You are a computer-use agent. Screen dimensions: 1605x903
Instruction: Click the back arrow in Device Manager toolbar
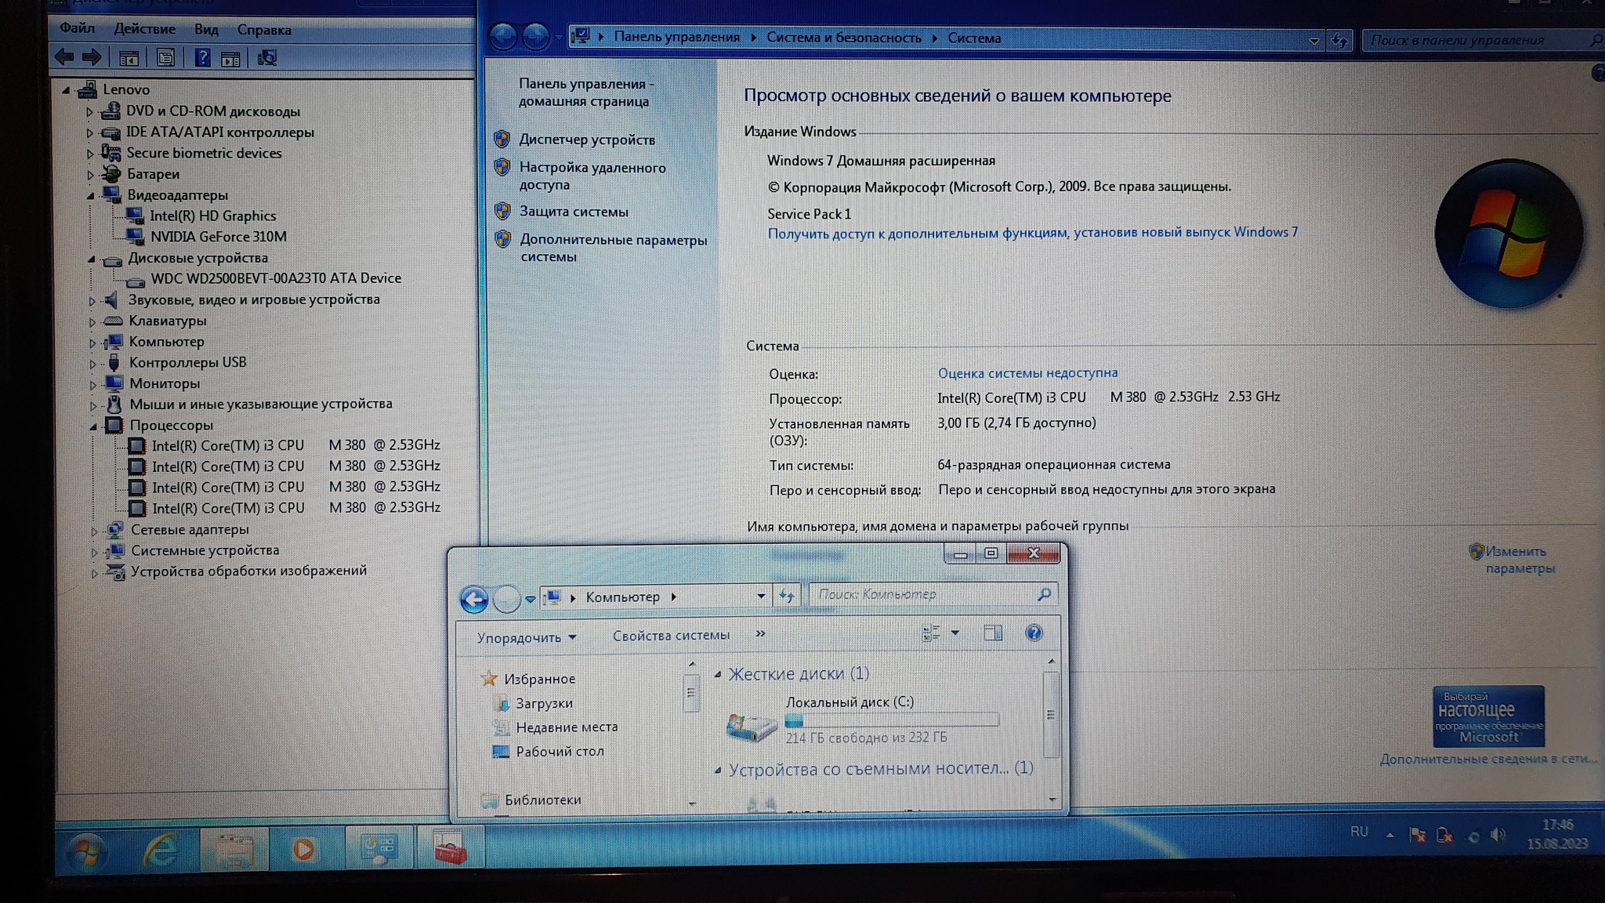click(64, 56)
